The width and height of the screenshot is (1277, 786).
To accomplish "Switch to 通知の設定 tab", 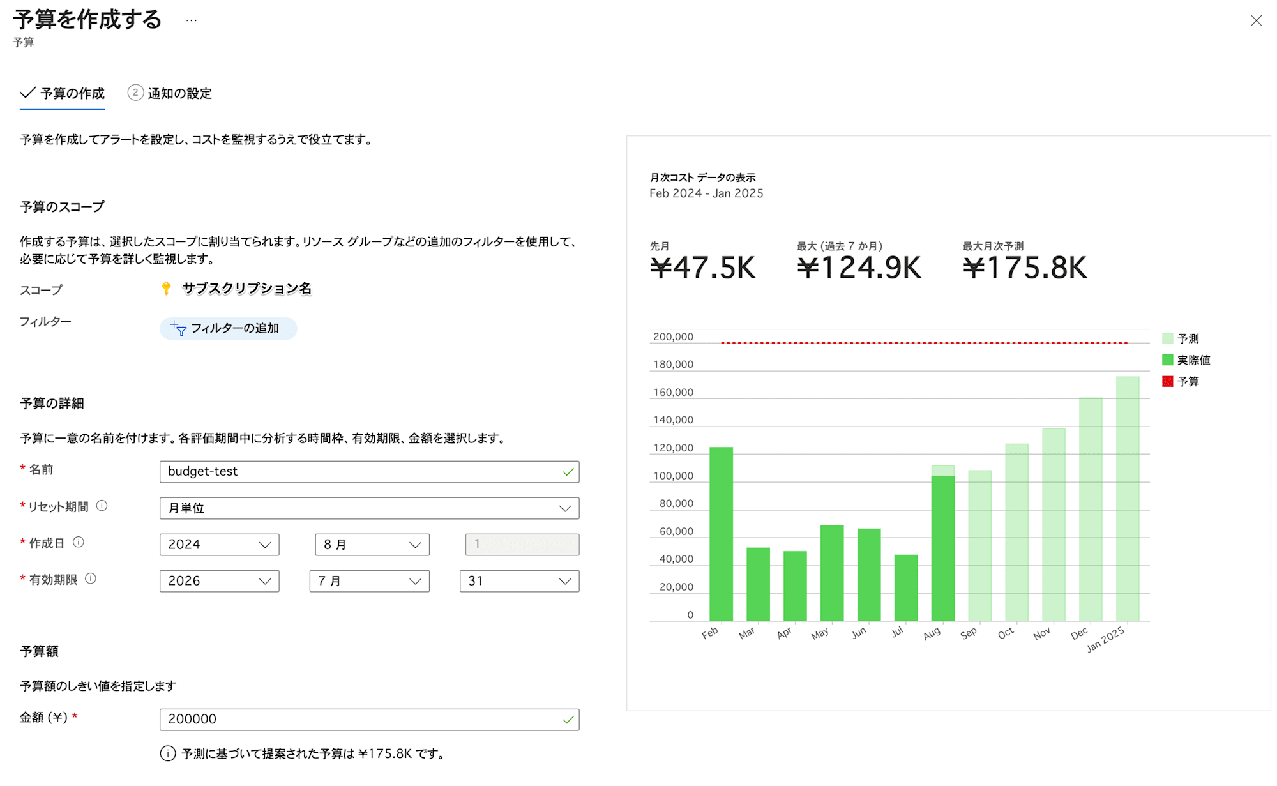I will [x=170, y=94].
